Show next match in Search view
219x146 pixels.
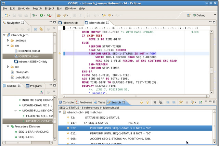pos(141,102)
